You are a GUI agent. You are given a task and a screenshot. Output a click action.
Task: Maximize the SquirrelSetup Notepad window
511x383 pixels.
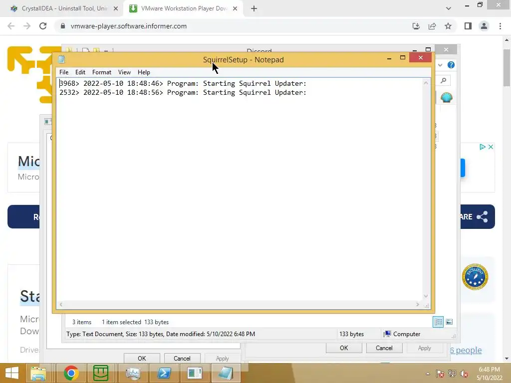click(x=403, y=58)
